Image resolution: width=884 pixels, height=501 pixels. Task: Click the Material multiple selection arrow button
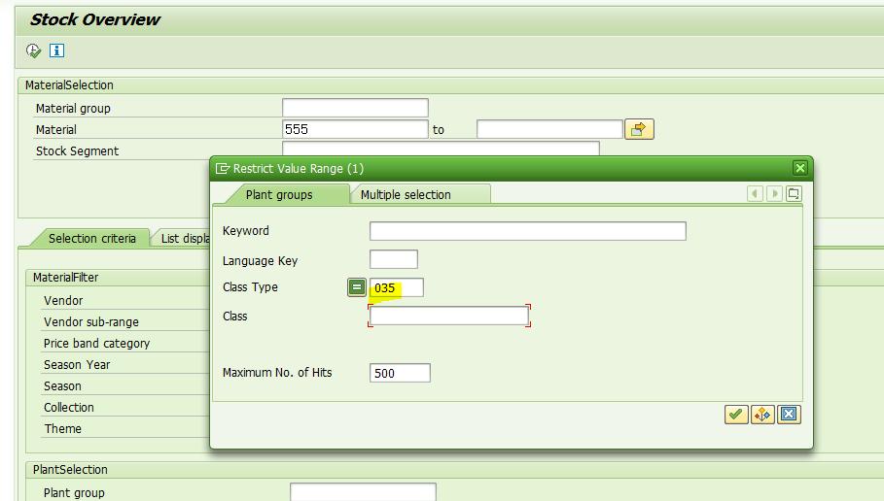tap(639, 129)
